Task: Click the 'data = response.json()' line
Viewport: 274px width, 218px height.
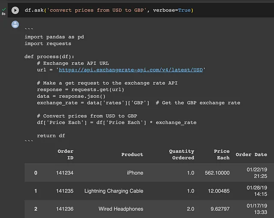Action: tap(71, 96)
